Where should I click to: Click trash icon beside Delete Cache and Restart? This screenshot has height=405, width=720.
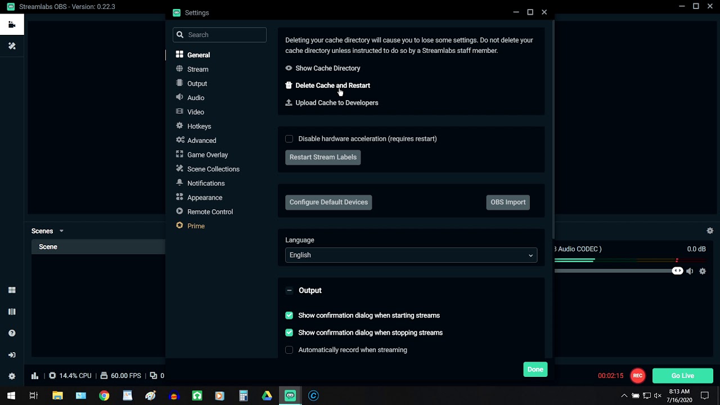[289, 85]
